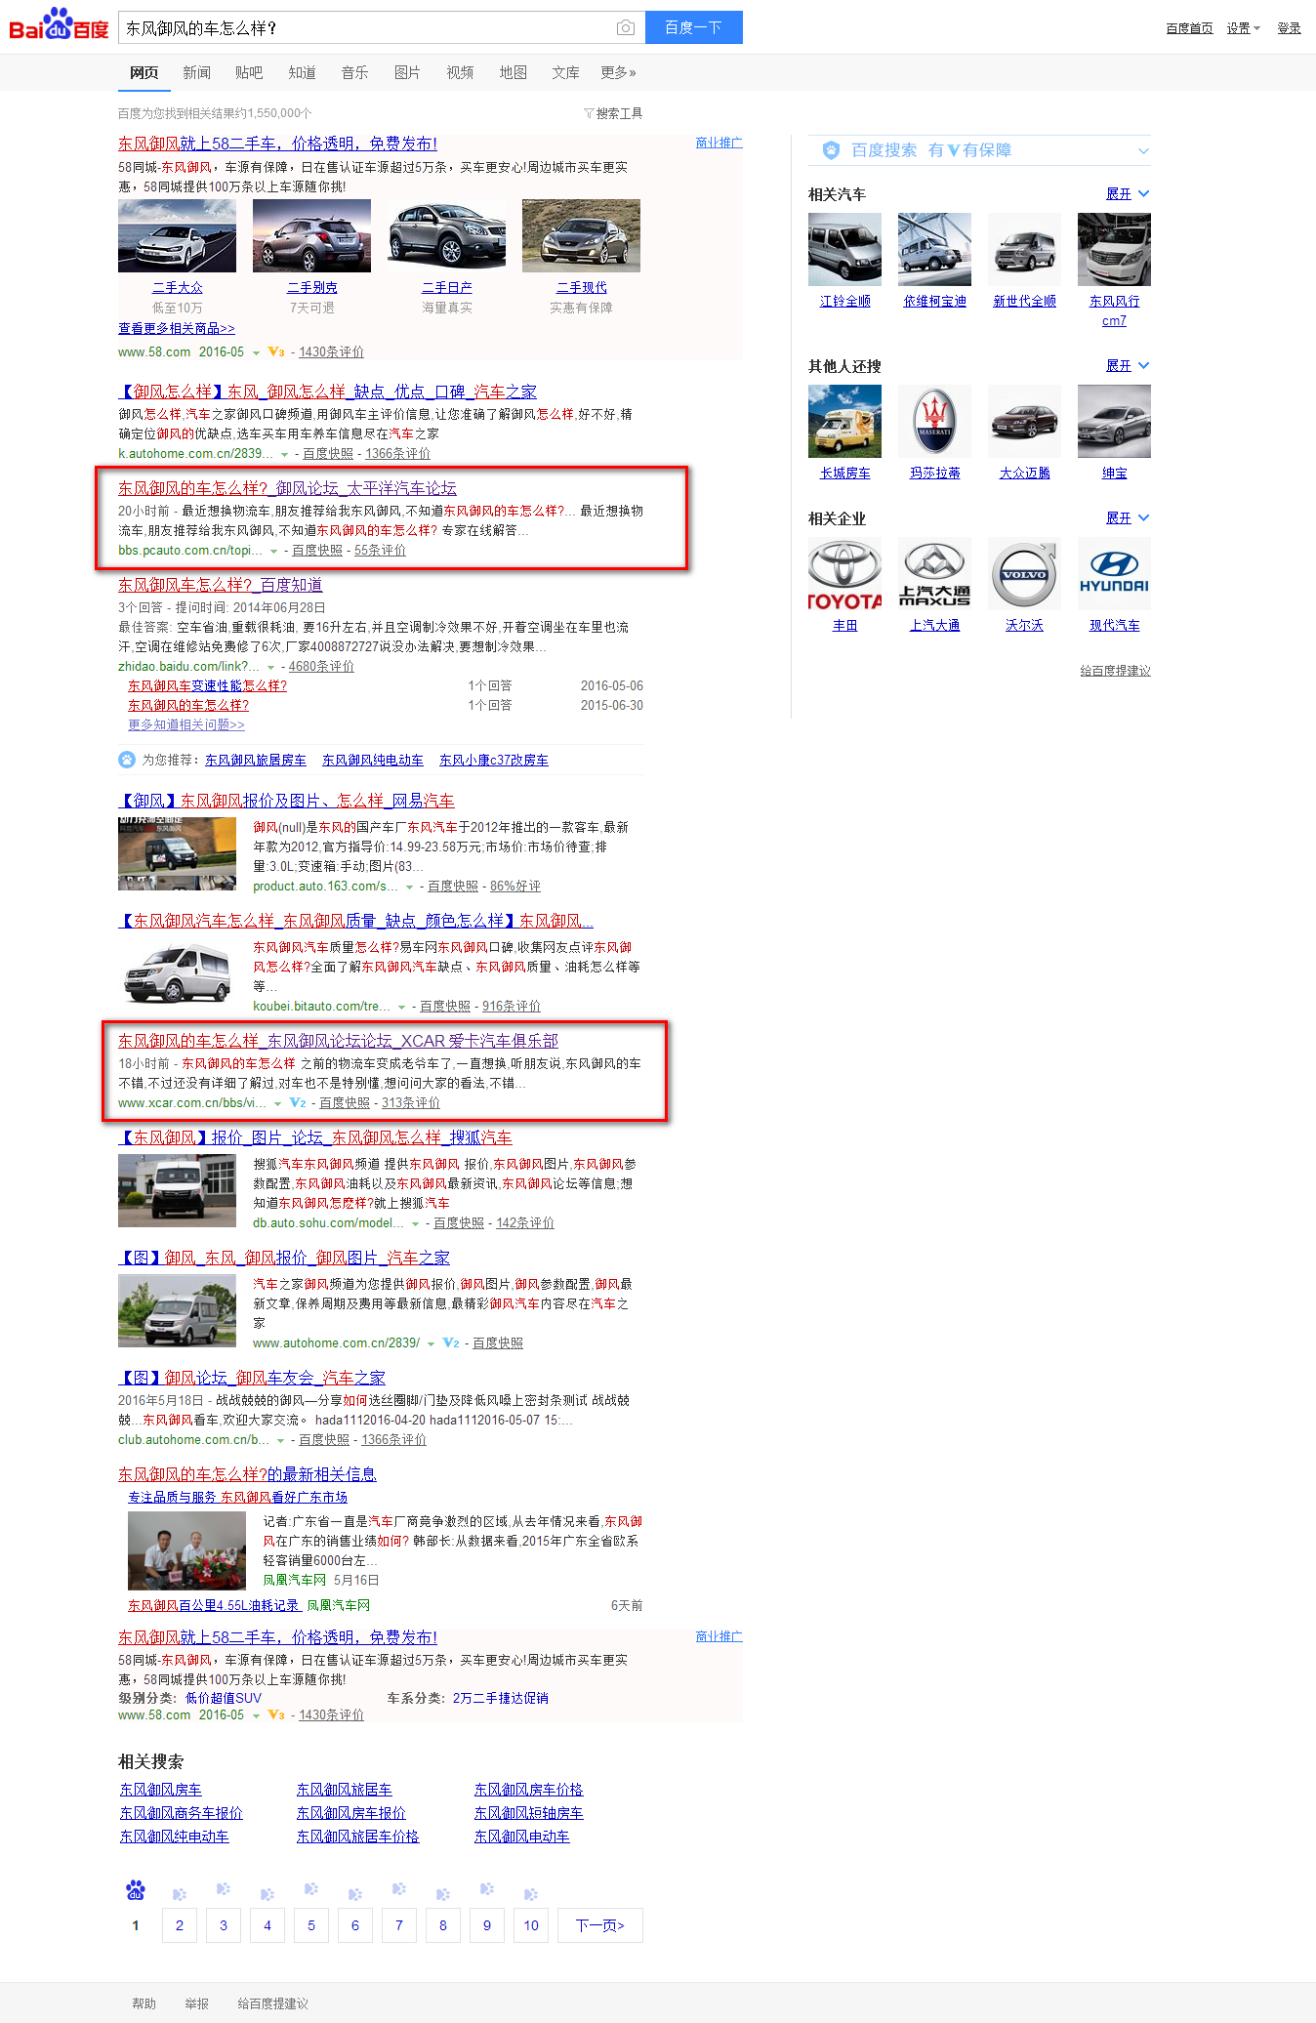Open the 搜狐汽车 result title
1316x2023 pixels.
pyautogui.click(x=315, y=1137)
